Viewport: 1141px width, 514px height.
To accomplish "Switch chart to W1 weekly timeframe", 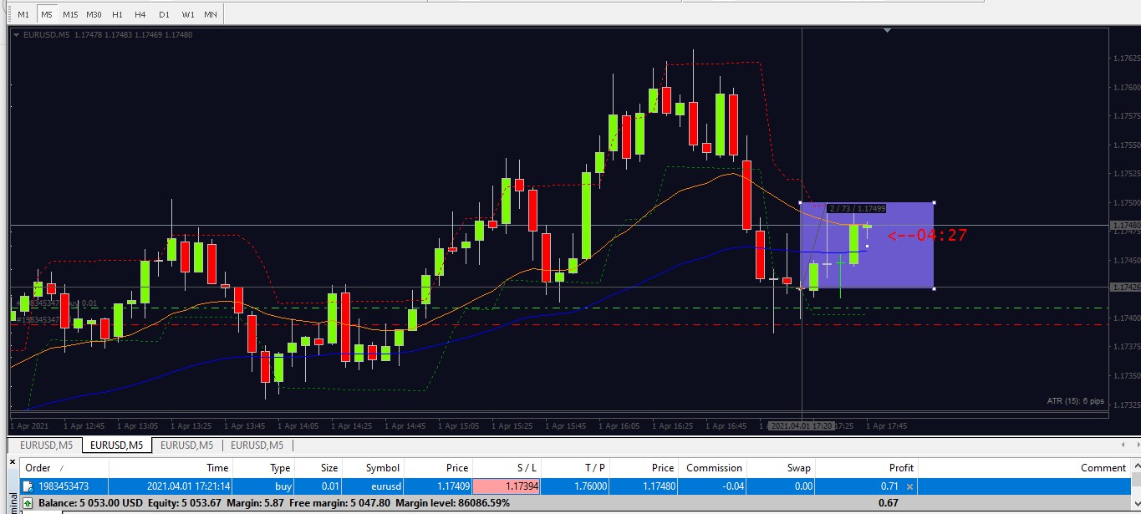I will (188, 15).
